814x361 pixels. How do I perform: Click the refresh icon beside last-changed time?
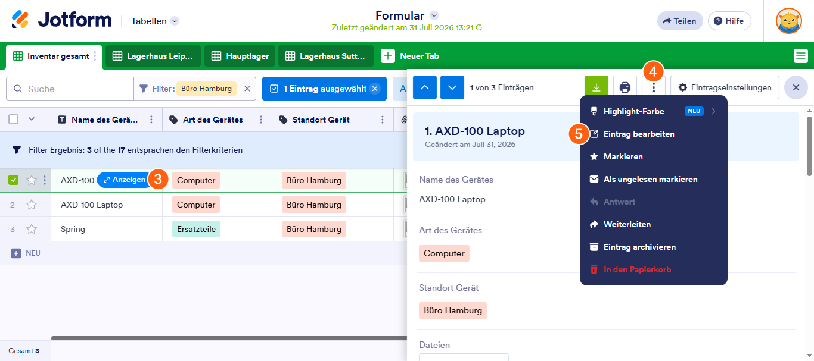tap(479, 27)
